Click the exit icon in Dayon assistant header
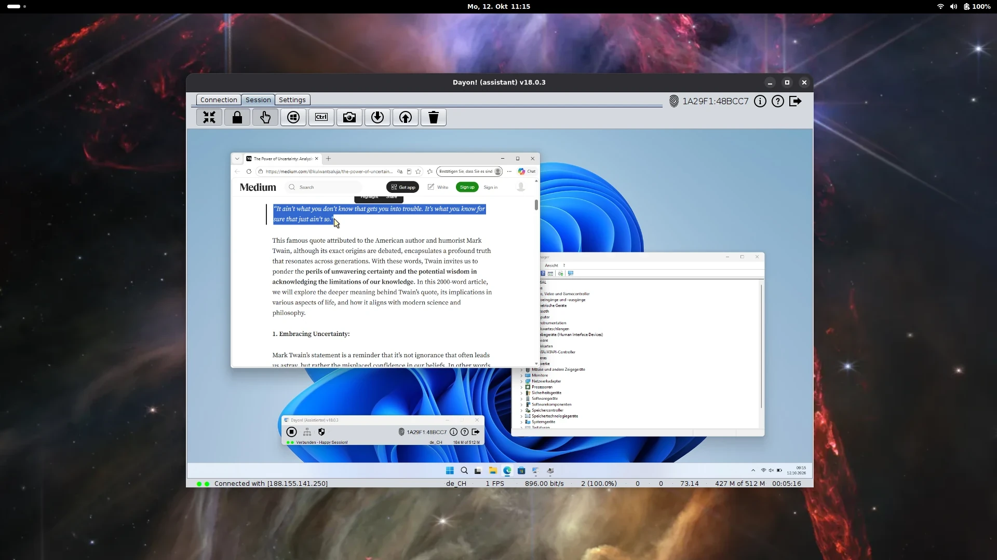 click(796, 101)
